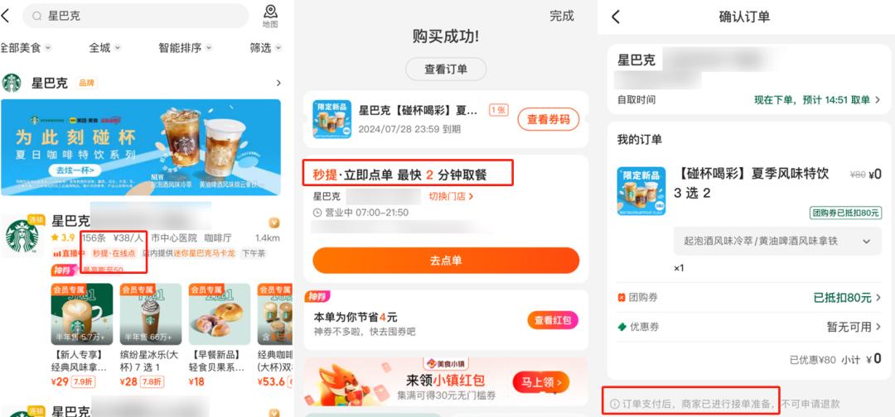895x417 pixels.
Task: Click search magnifier icon in search box
Action: point(37,17)
